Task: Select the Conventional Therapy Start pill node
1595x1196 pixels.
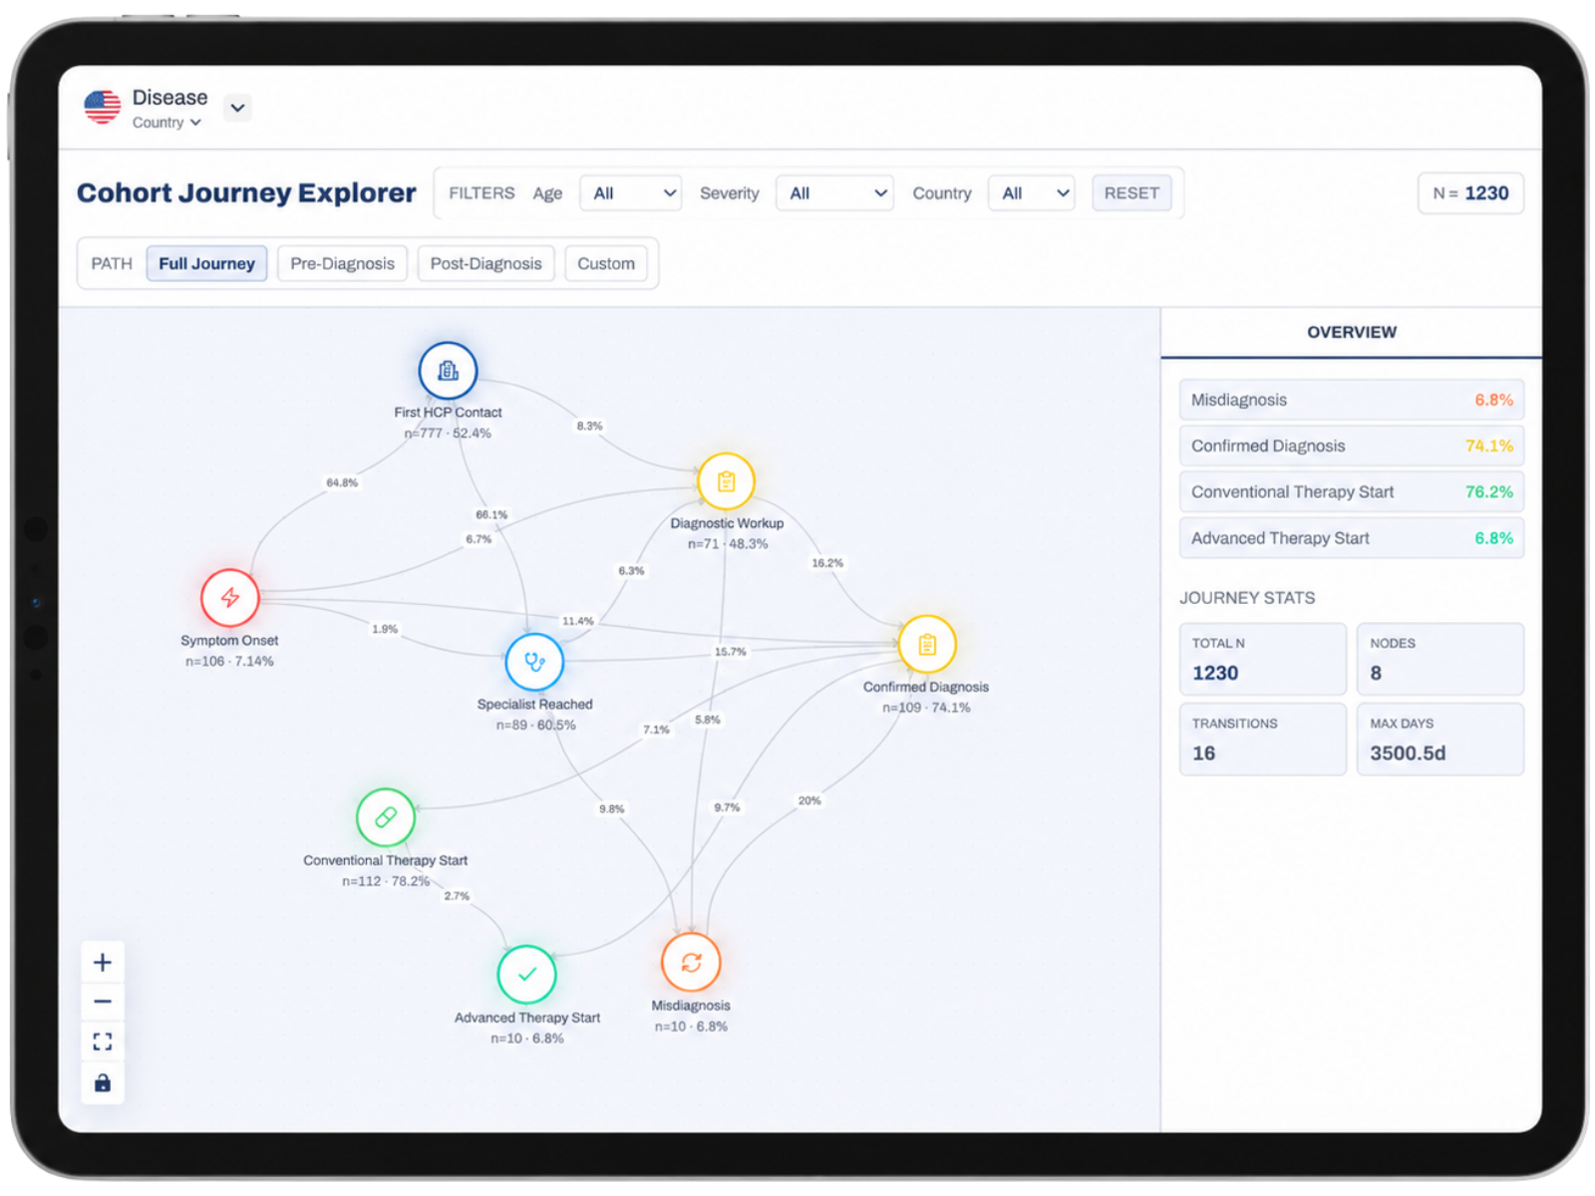Action: tap(386, 817)
